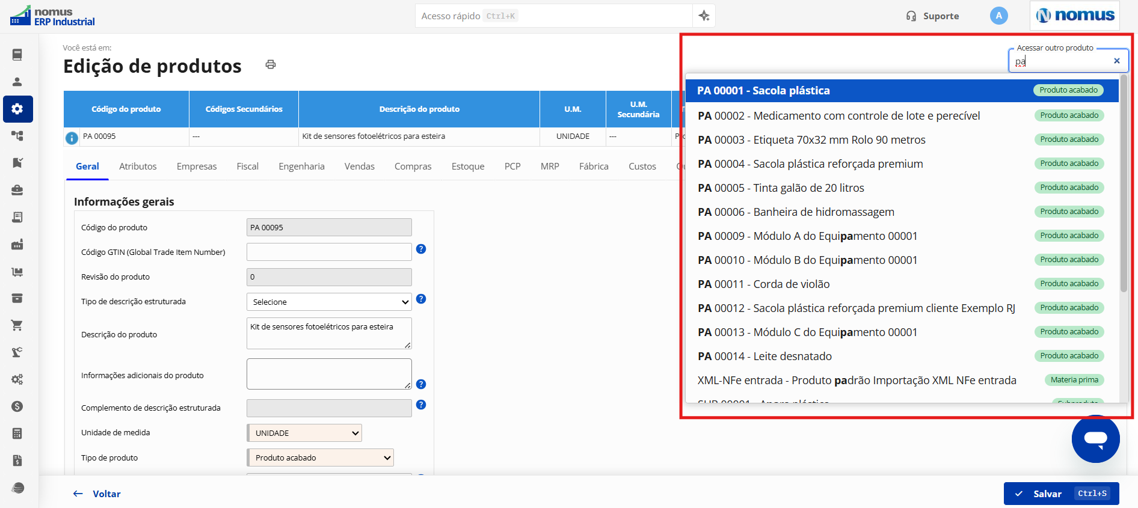
Task: Open help icon next to GTIN field
Action: 421,249
